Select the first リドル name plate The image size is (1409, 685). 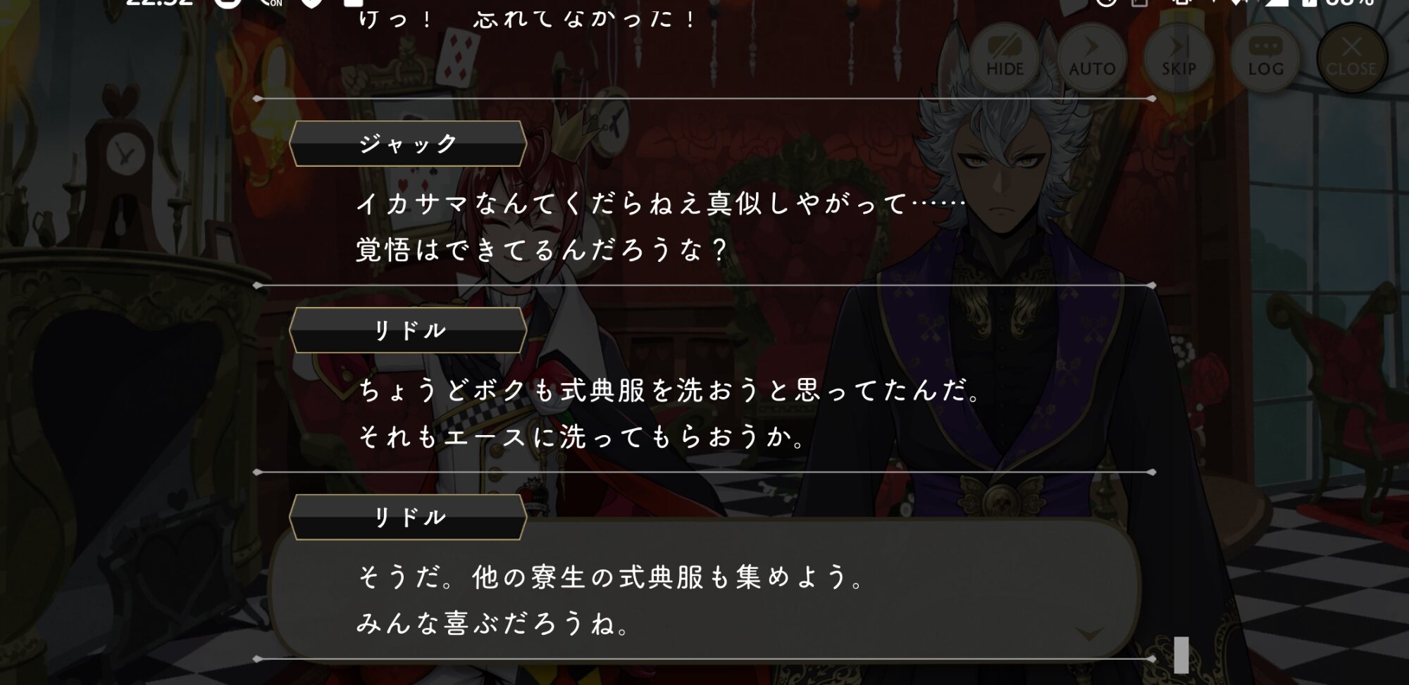[x=408, y=330]
